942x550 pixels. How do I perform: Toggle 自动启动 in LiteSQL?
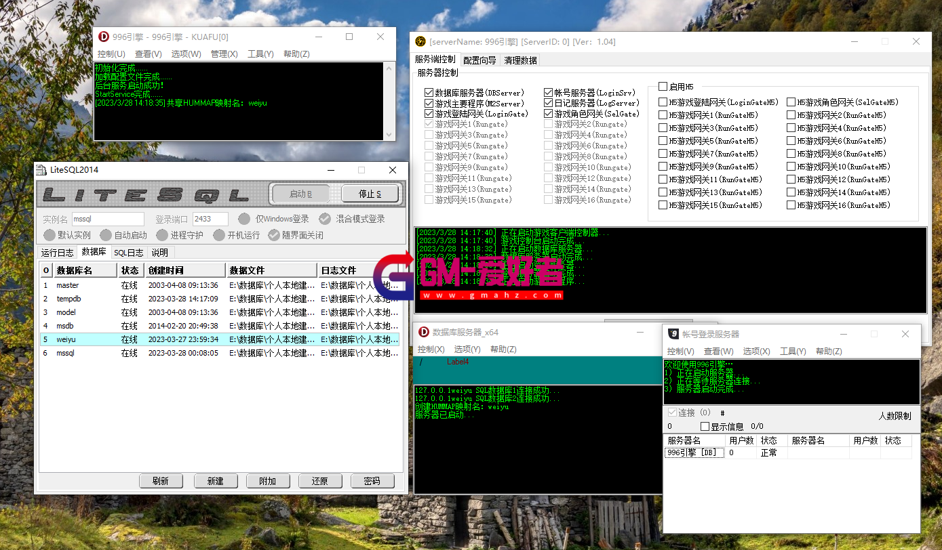click(106, 235)
